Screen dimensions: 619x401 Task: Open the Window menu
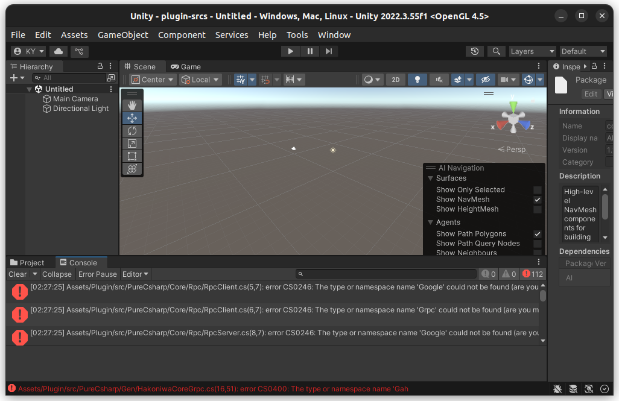334,35
